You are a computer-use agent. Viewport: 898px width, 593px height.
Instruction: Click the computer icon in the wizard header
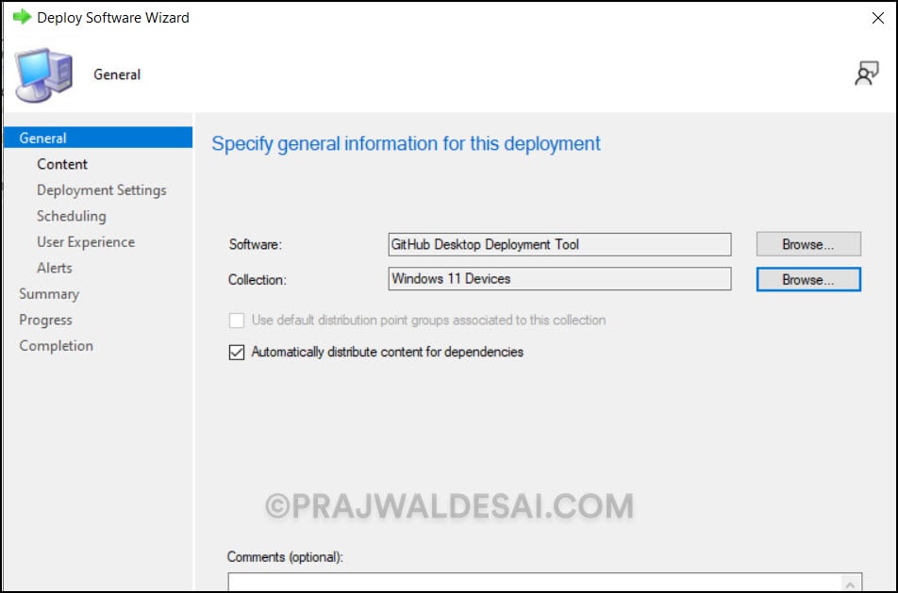43,75
